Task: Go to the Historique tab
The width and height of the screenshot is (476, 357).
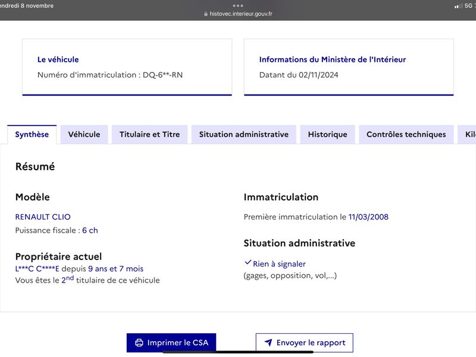Action: [328, 134]
